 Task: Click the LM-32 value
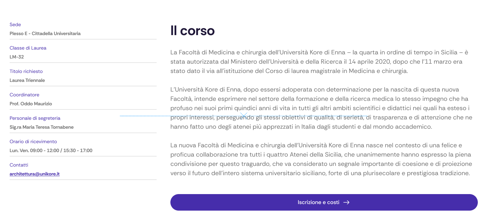click(x=17, y=57)
